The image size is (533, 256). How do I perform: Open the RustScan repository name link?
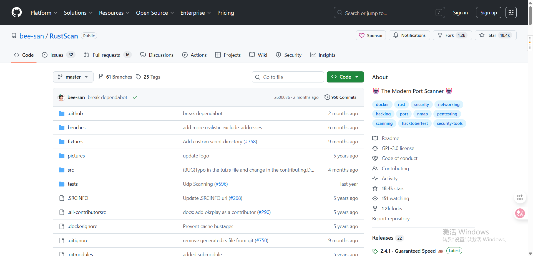64,36
